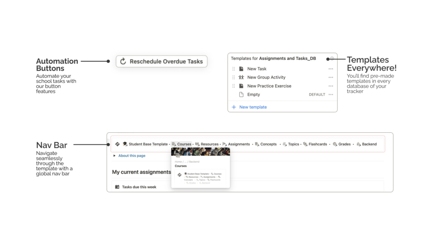
Task: Open Flashcards from the nav bar
Action: (x=318, y=144)
